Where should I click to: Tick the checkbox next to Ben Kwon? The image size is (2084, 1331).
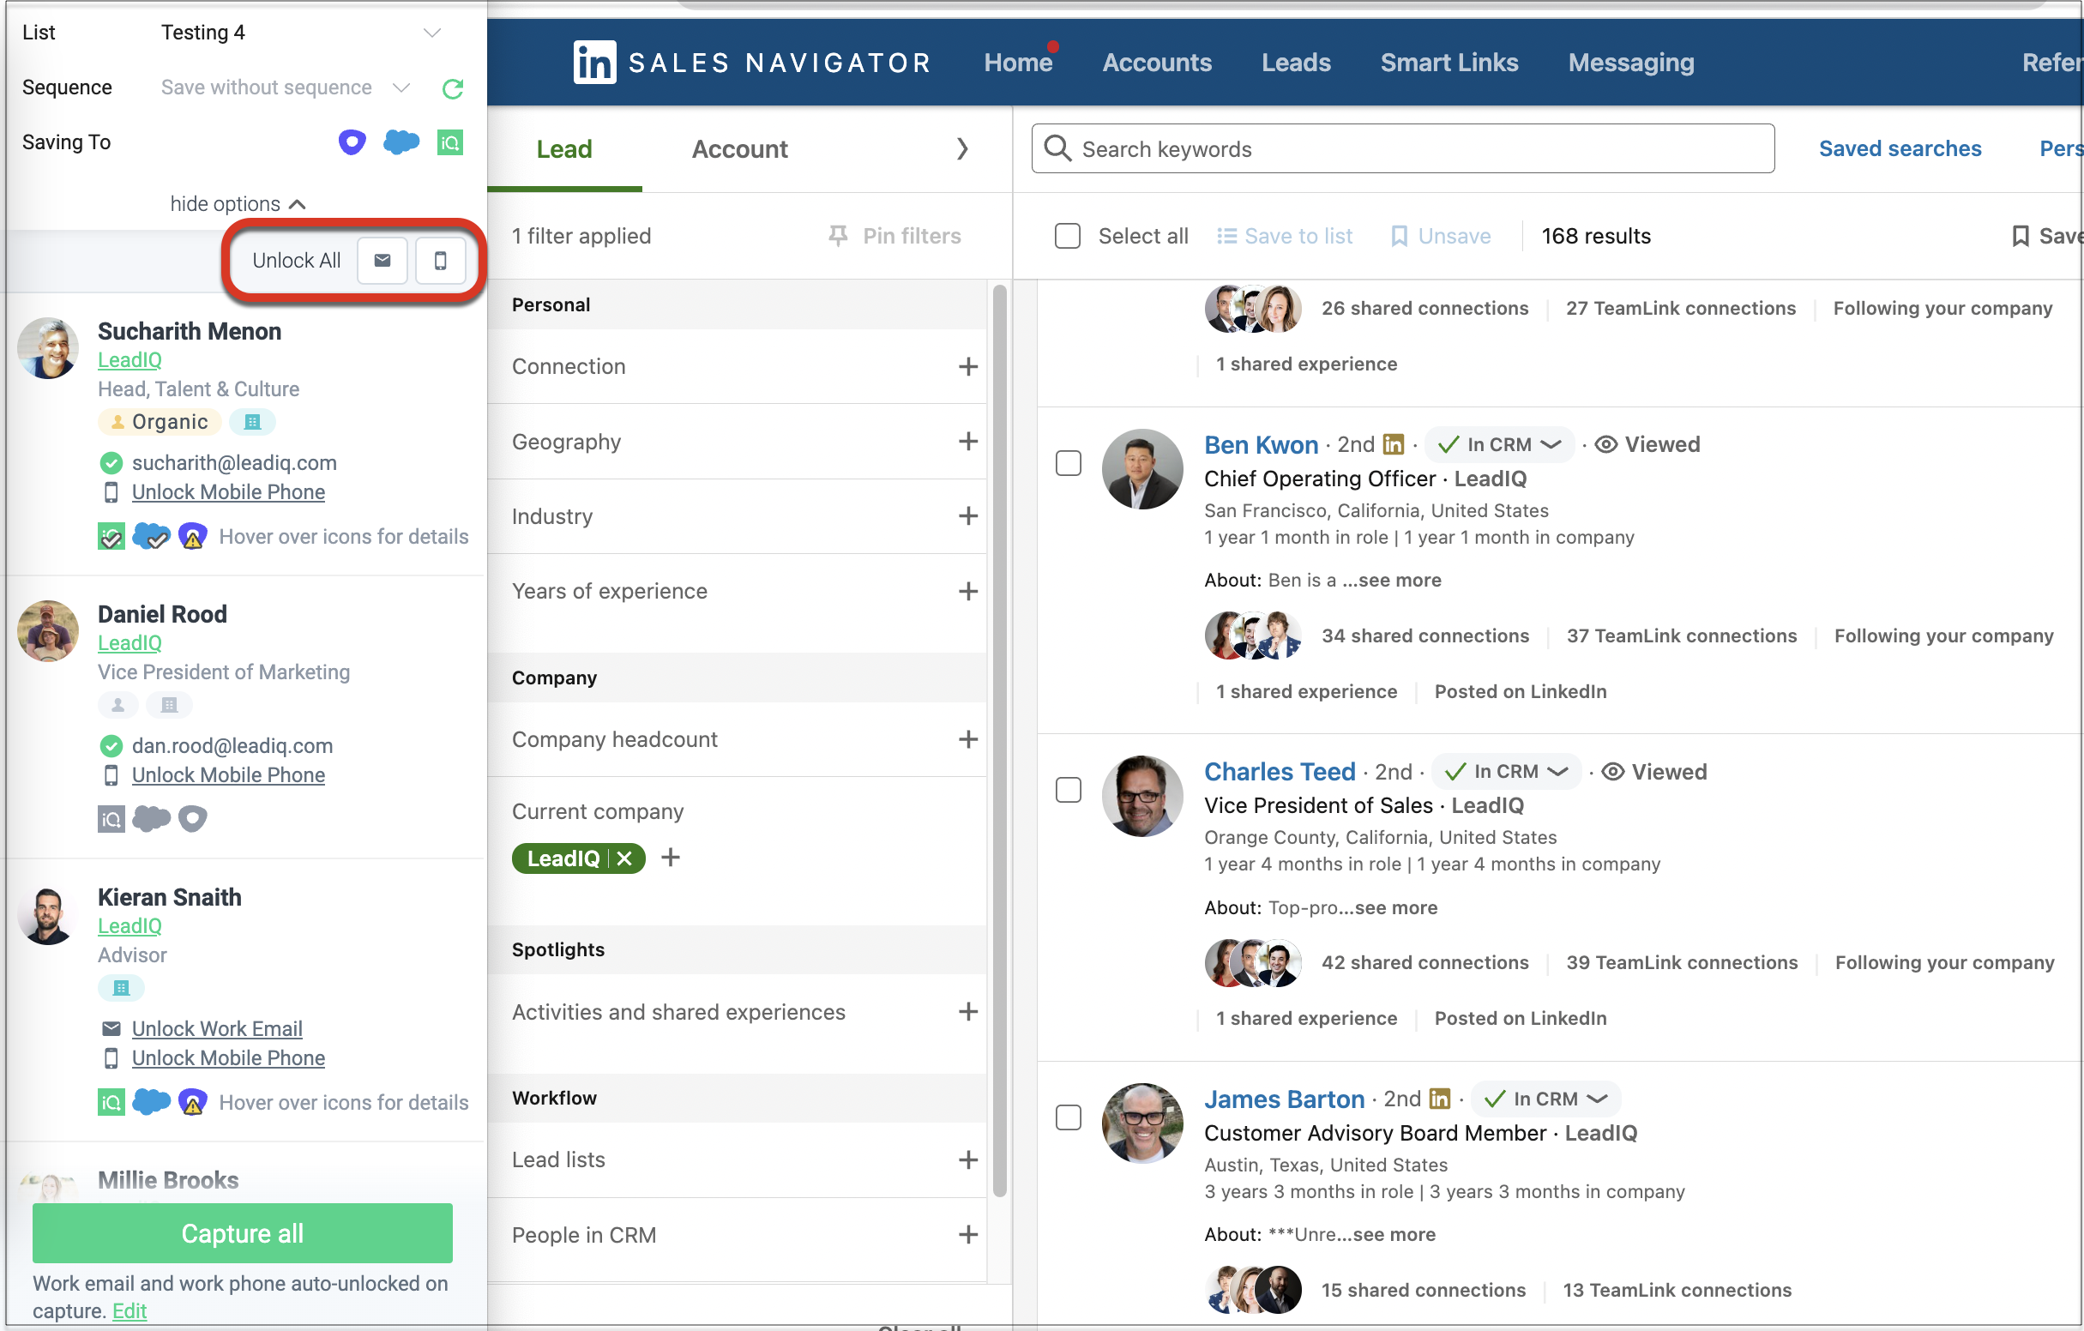[1068, 463]
